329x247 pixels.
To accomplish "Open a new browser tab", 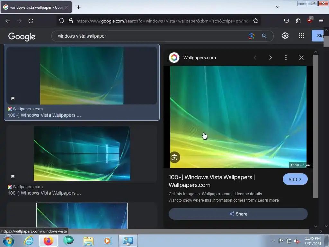I will click(x=78, y=7).
